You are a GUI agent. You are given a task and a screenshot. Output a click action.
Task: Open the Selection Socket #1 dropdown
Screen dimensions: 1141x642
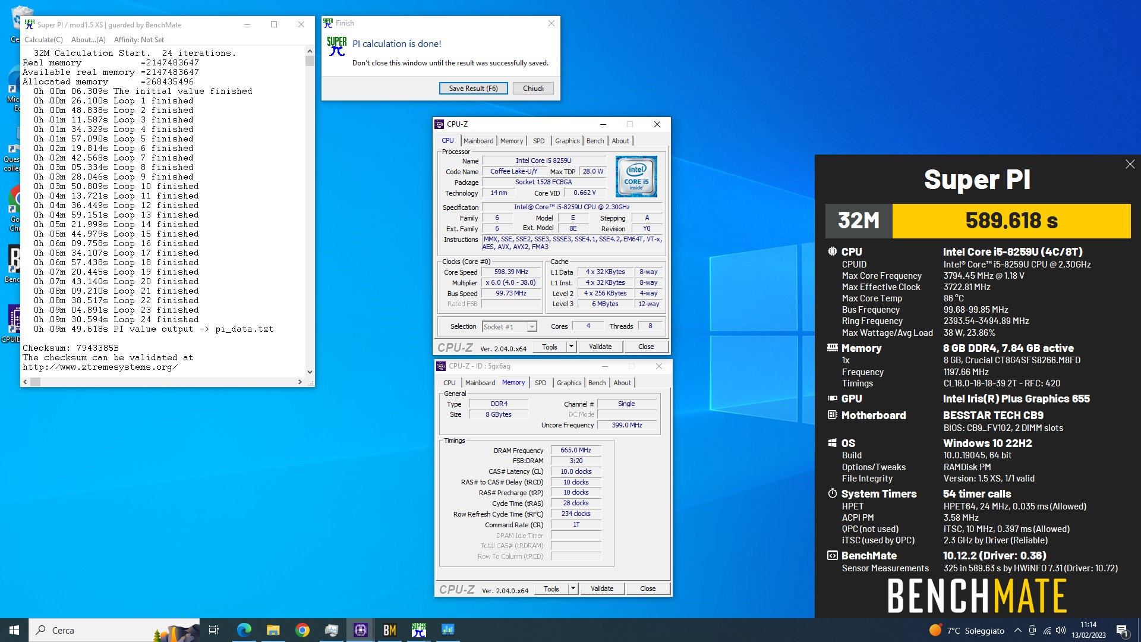[x=509, y=326]
